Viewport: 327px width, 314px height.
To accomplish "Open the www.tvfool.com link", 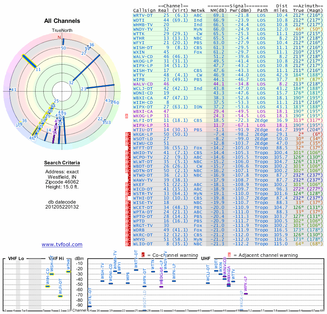I will point(62,244).
